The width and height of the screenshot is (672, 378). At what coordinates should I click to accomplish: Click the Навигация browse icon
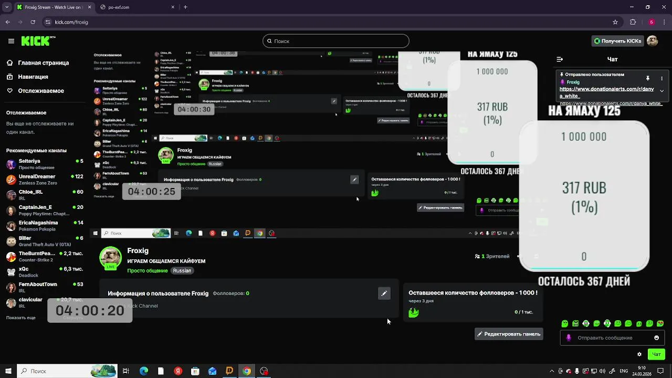9,77
